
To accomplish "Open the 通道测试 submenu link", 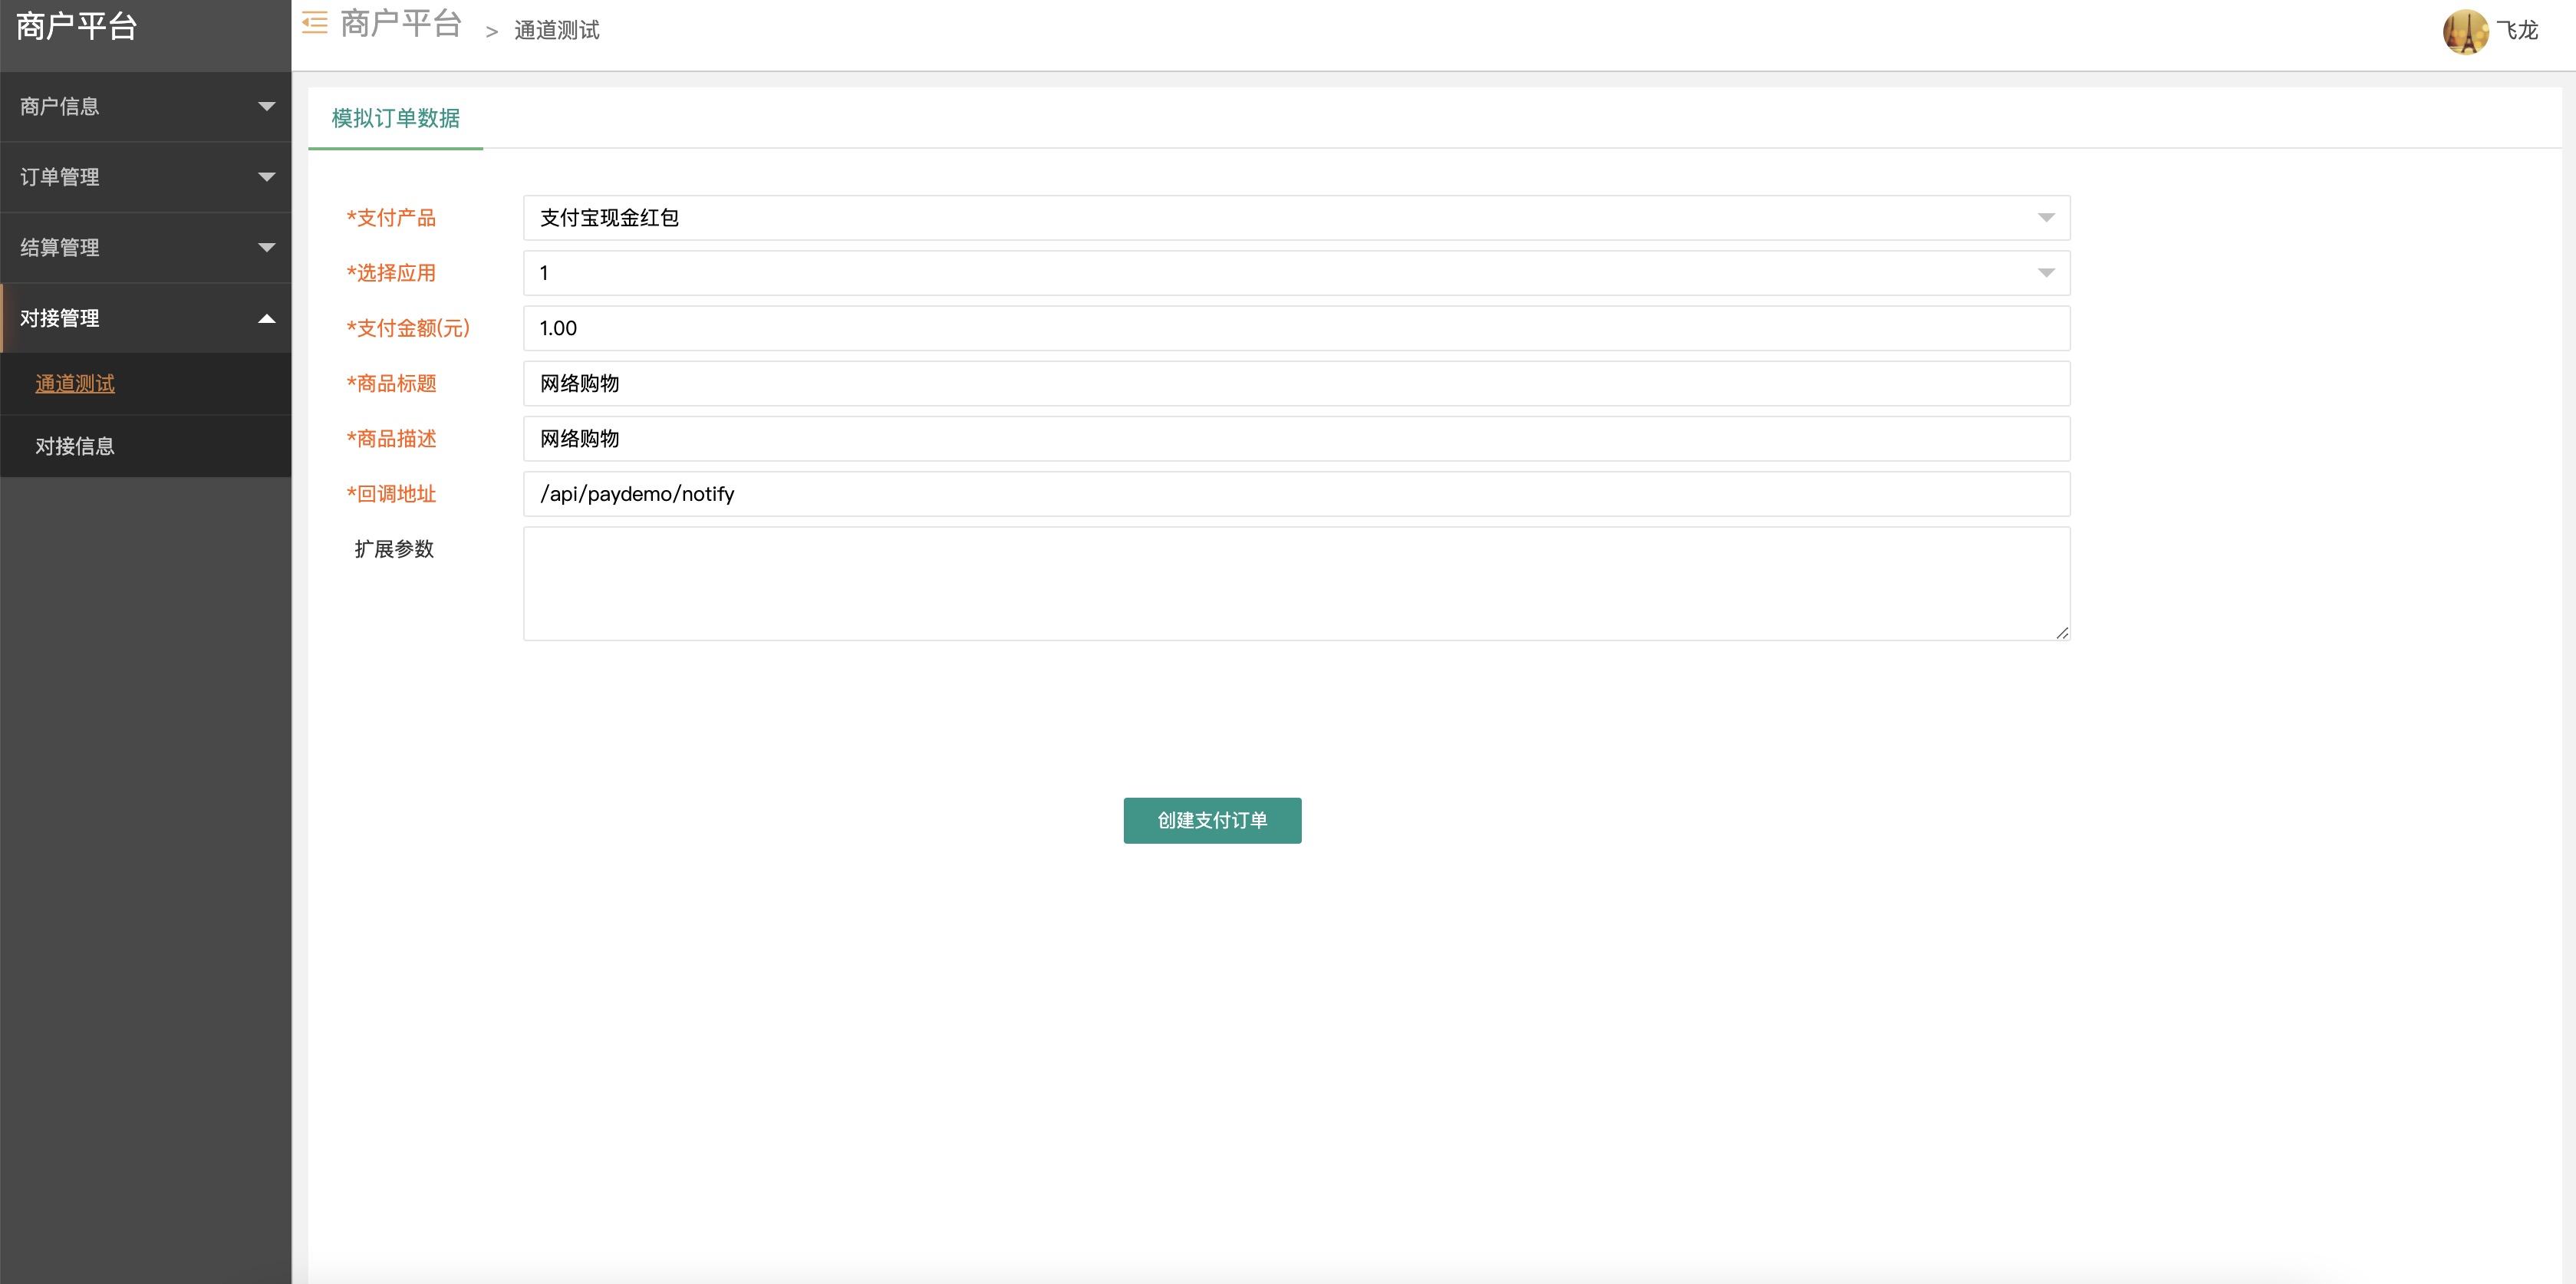I will point(75,384).
